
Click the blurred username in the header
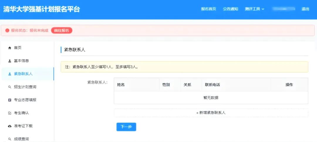coord(283,9)
